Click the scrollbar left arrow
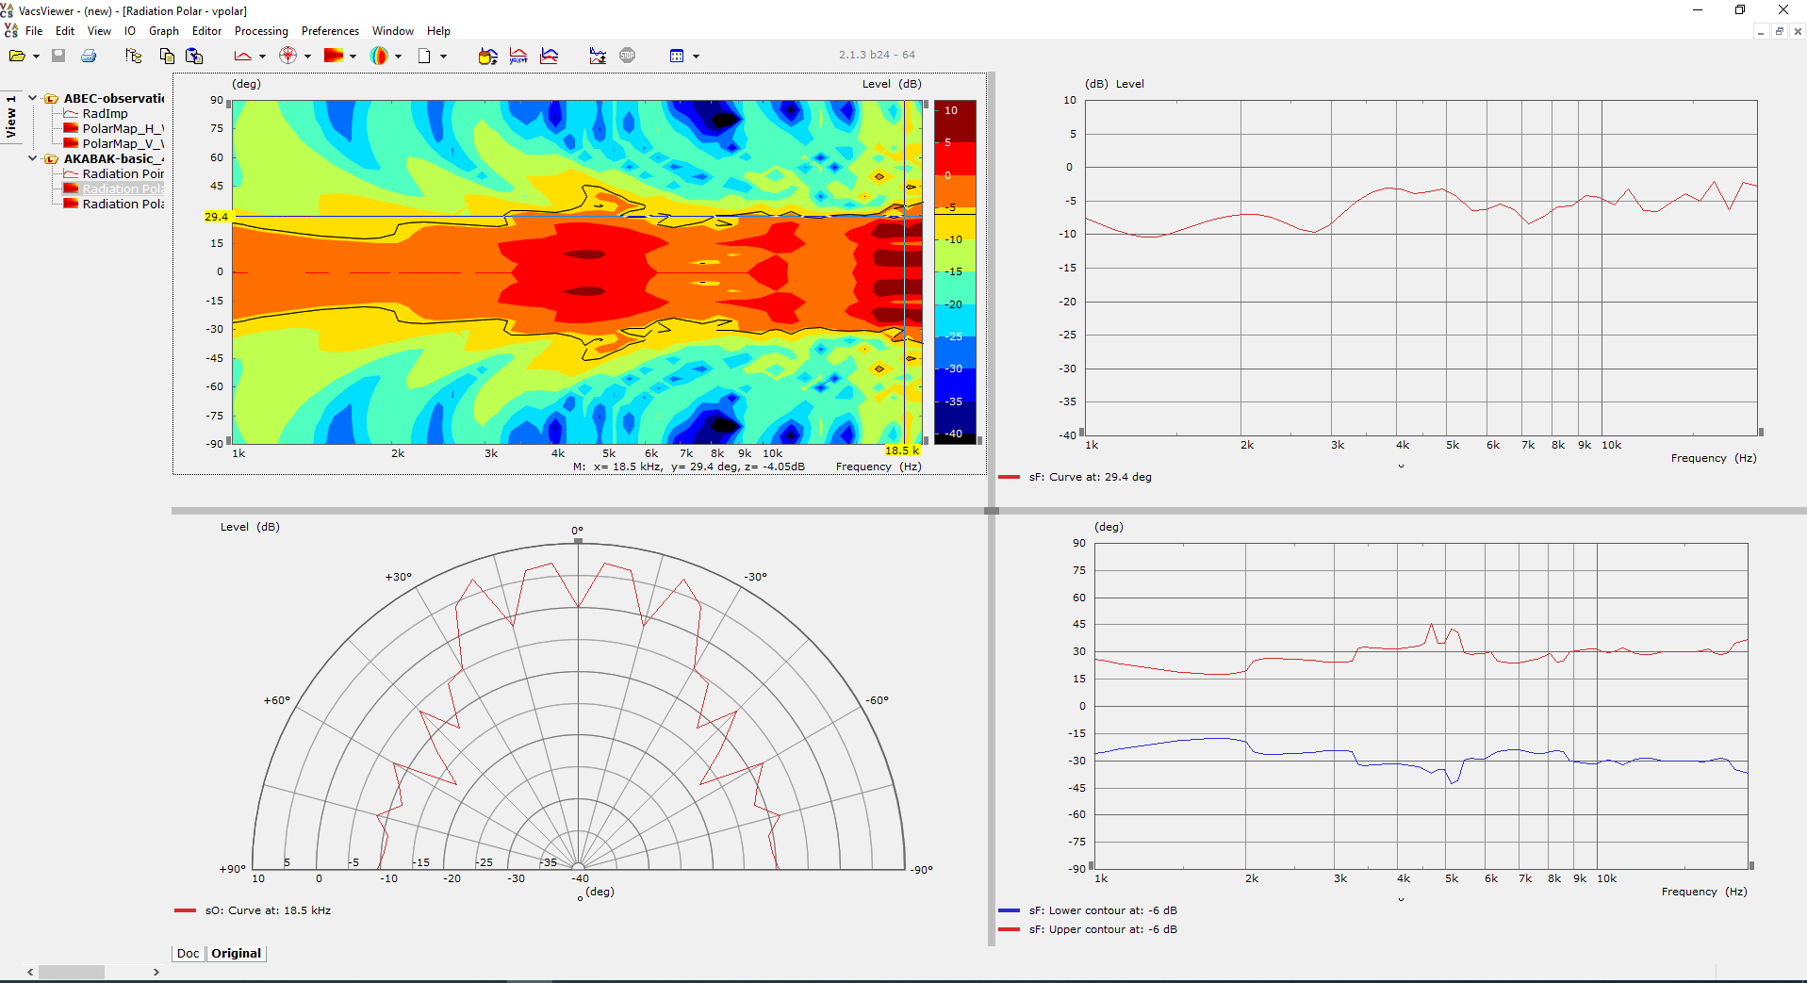Screen dimensions: 1807x983 [x=30, y=972]
